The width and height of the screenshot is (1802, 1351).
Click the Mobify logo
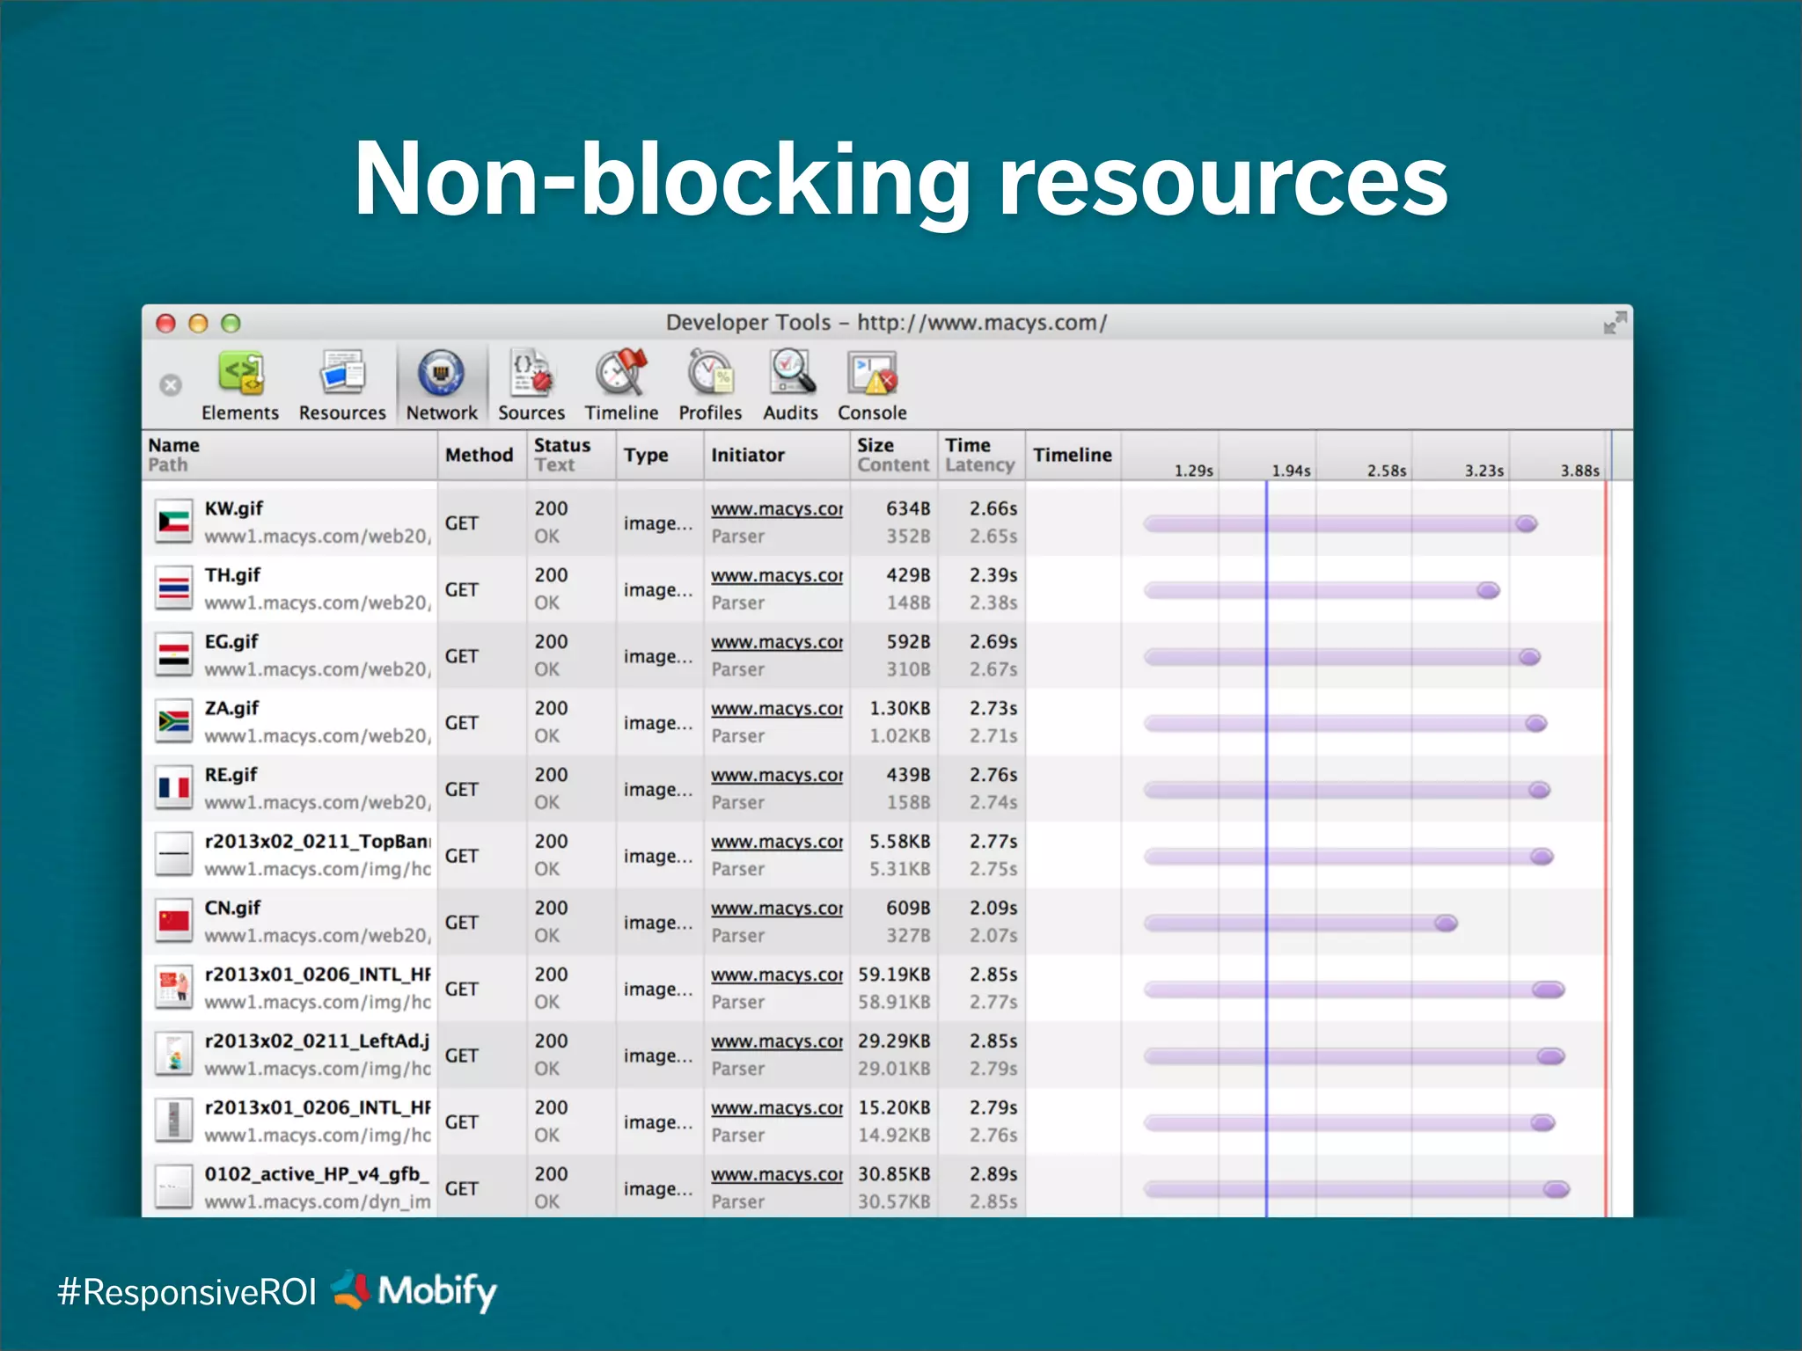tap(414, 1291)
